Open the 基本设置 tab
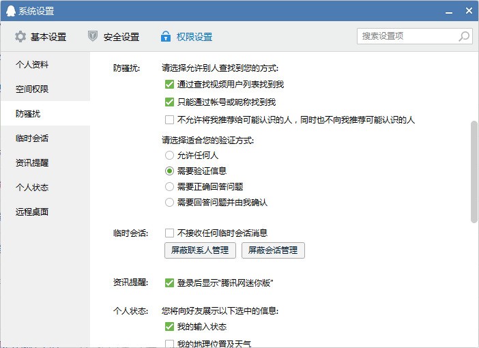479x348 pixels. pyautogui.click(x=41, y=37)
